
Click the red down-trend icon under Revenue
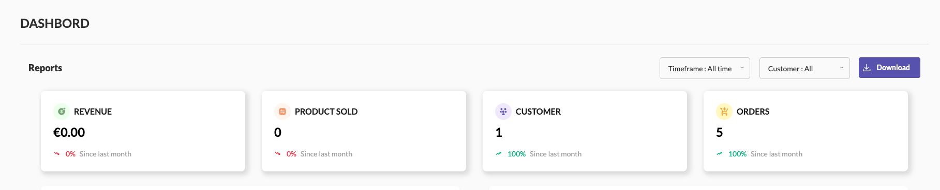[x=57, y=153]
